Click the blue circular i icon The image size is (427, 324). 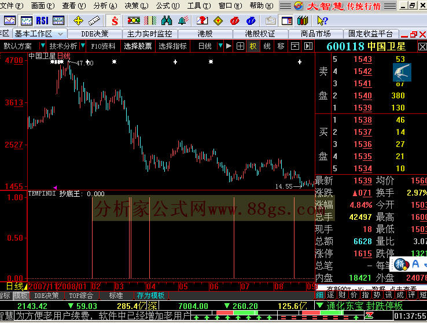tap(251, 21)
